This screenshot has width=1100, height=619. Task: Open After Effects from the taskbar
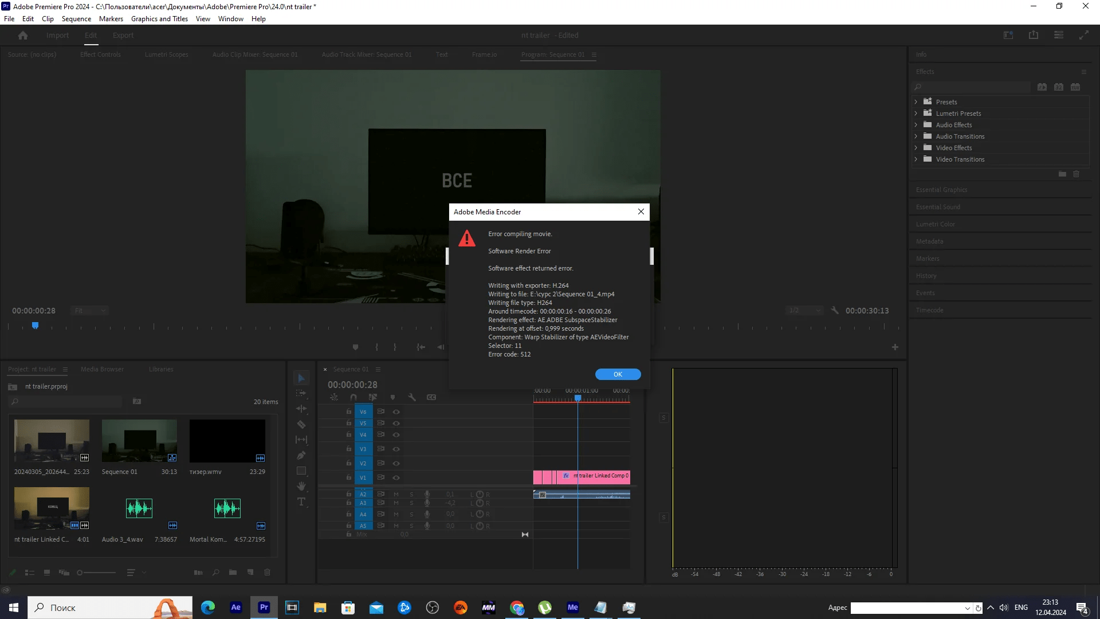coord(235,607)
